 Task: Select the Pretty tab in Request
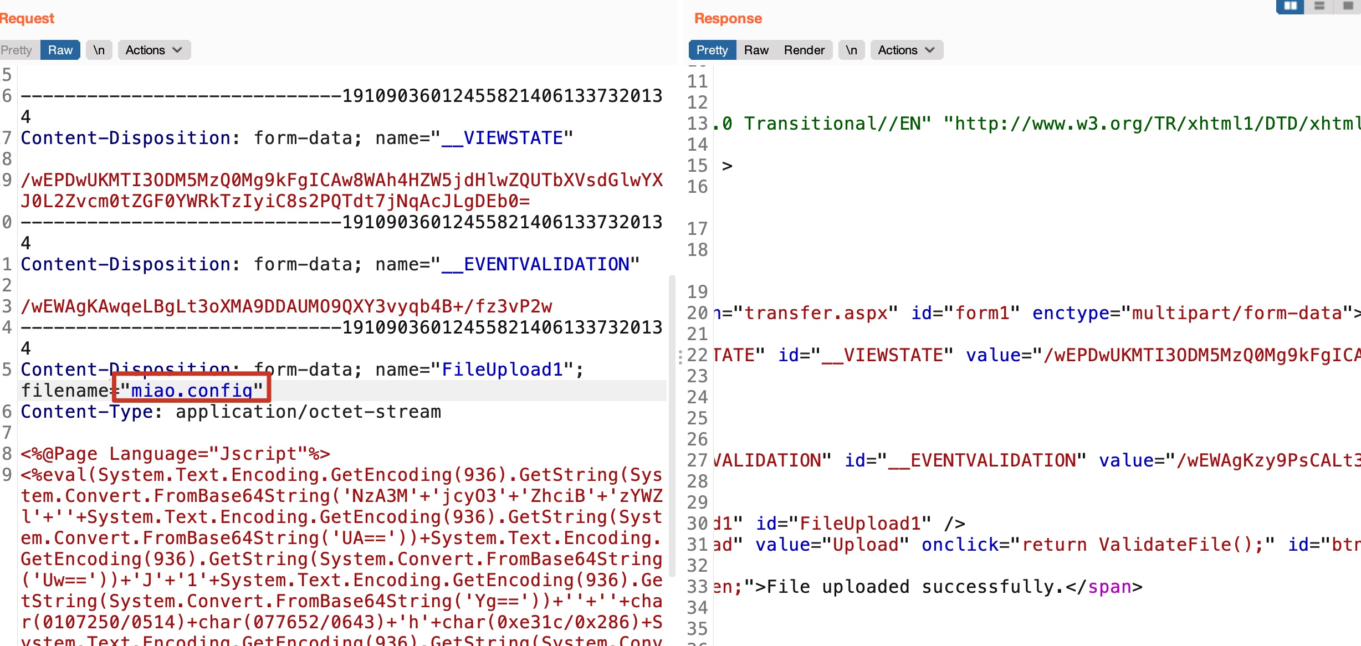tap(17, 50)
